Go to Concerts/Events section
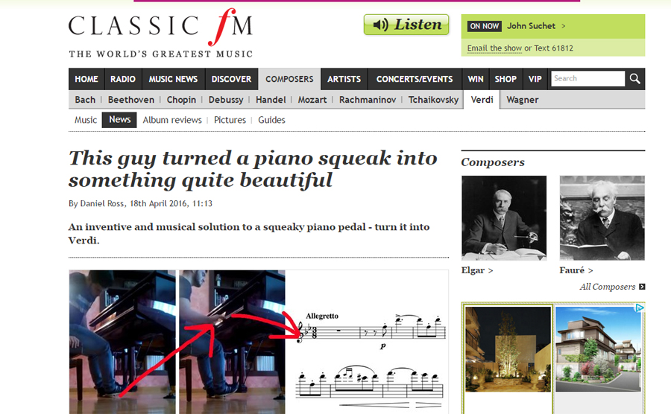The image size is (671, 414). 415,79
